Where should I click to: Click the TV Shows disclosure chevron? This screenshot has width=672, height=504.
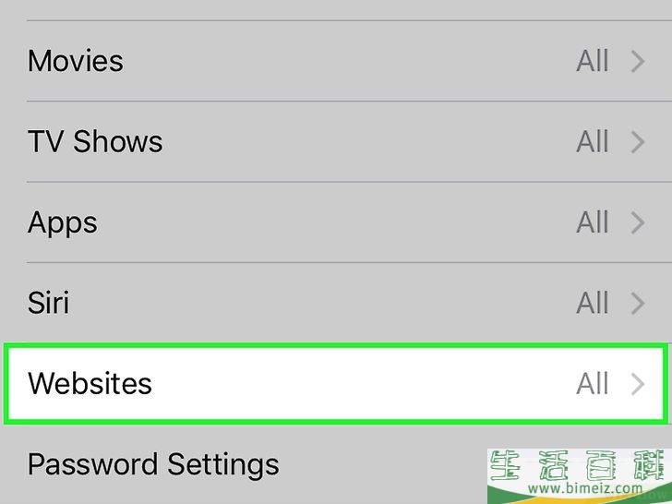[x=638, y=142]
